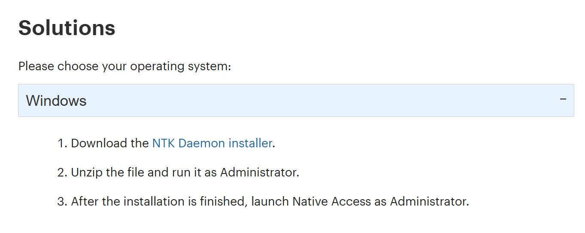This screenshot has height=233, width=585.
Task: Click the Solutions heading
Action: (67, 28)
